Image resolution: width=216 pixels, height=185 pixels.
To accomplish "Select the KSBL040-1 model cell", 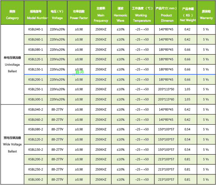I will click(36, 30).
